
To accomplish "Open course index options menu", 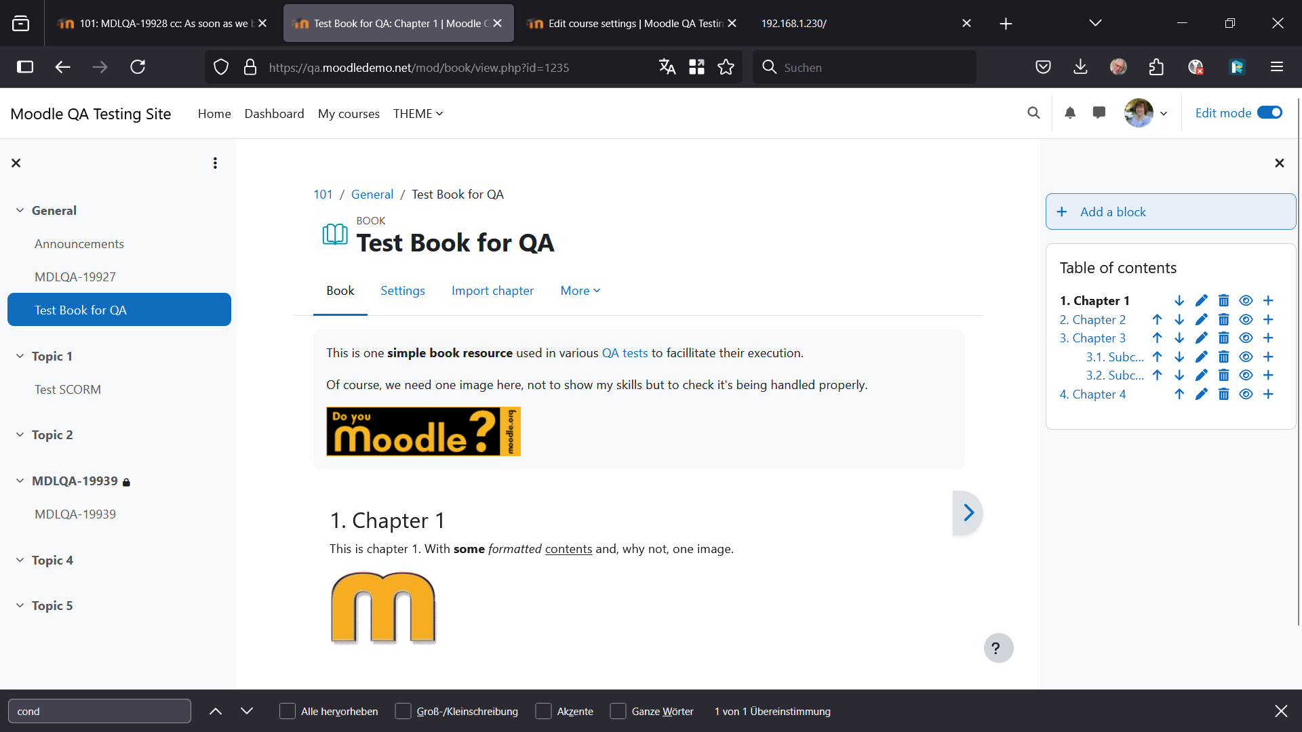I will [215, 163].
